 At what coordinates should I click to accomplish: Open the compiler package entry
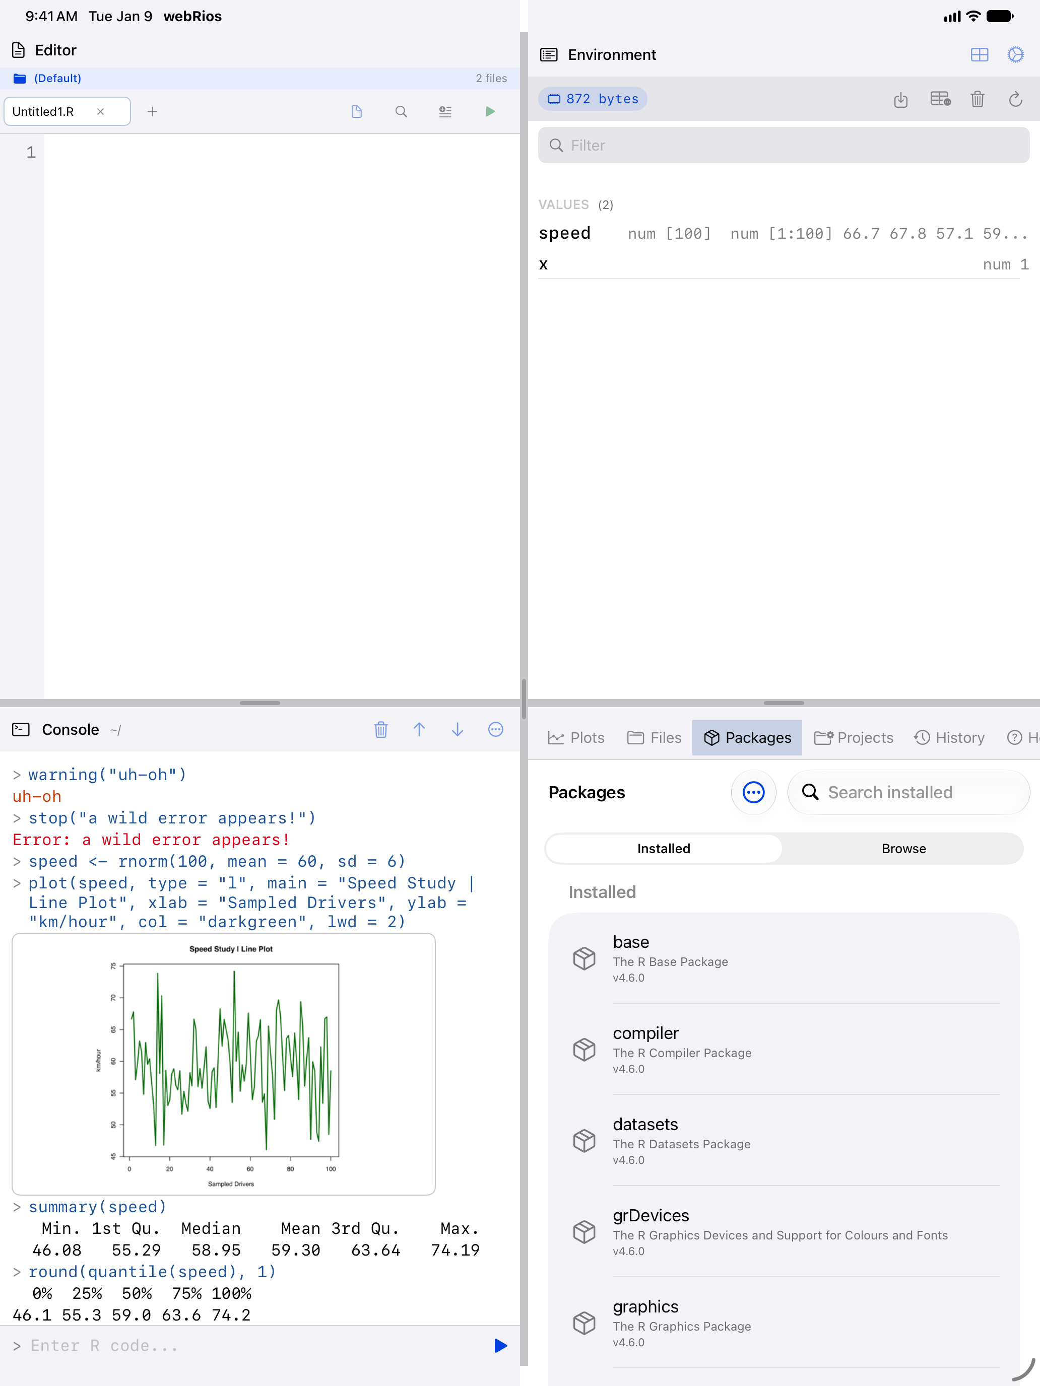coord(784,1050)
